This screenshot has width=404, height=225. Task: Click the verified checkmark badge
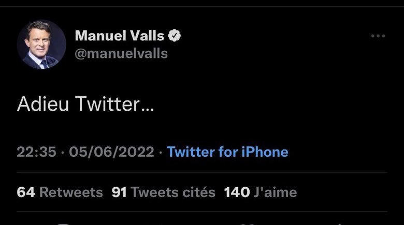pyautogui.click(x=175, y=36)
